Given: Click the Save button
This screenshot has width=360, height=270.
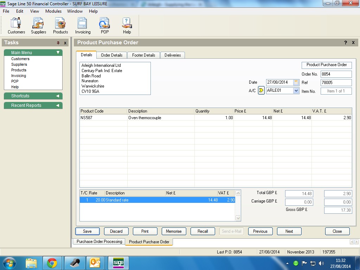Looking at the screenshot, I should coord(87,231).
